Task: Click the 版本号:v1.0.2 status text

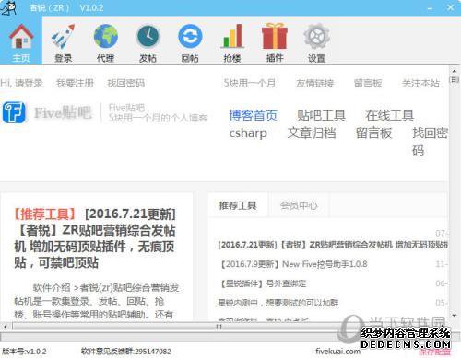Action: coord(24,352)
